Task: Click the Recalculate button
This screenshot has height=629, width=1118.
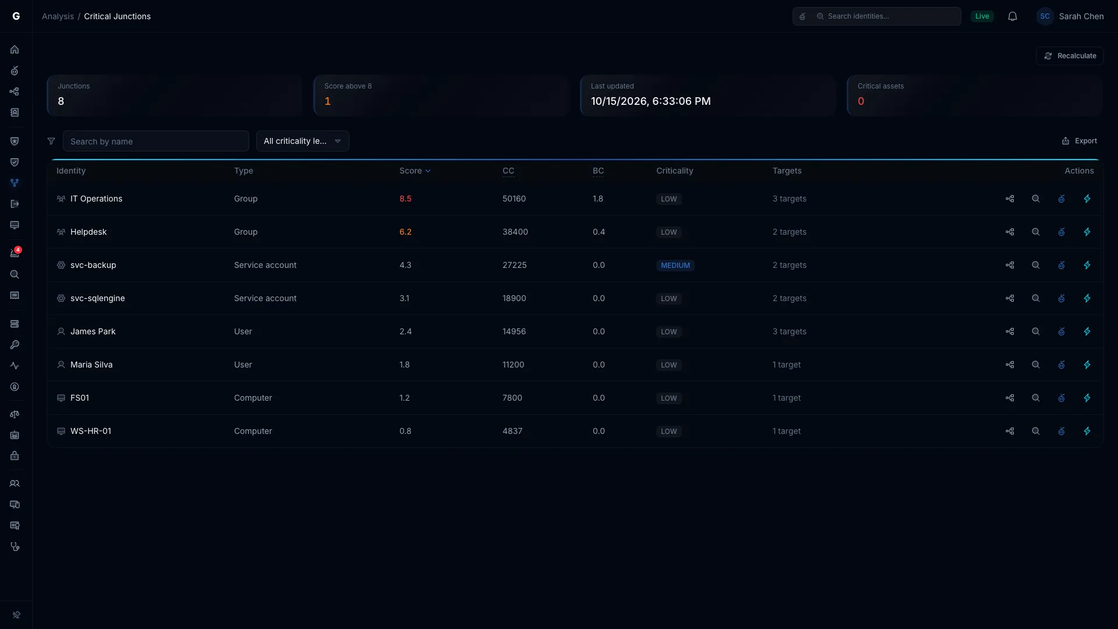Action: (x=1070, y=56)
